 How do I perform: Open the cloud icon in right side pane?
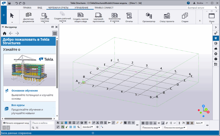tap(216, 49)
